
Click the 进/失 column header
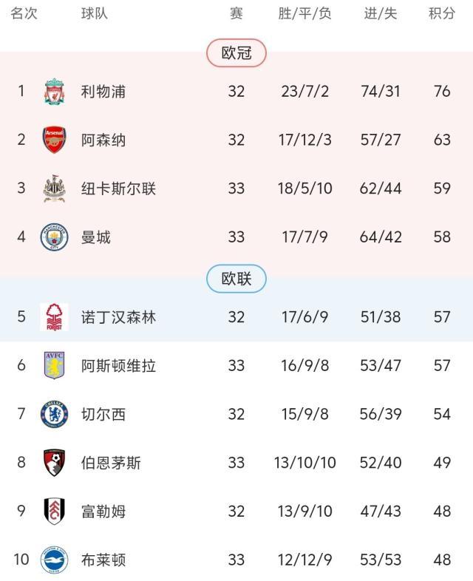(381, 14)
